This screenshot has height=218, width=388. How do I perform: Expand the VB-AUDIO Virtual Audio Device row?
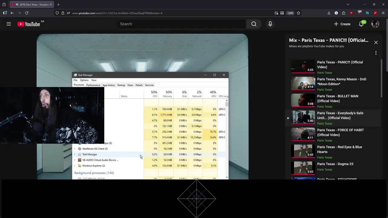75,160
